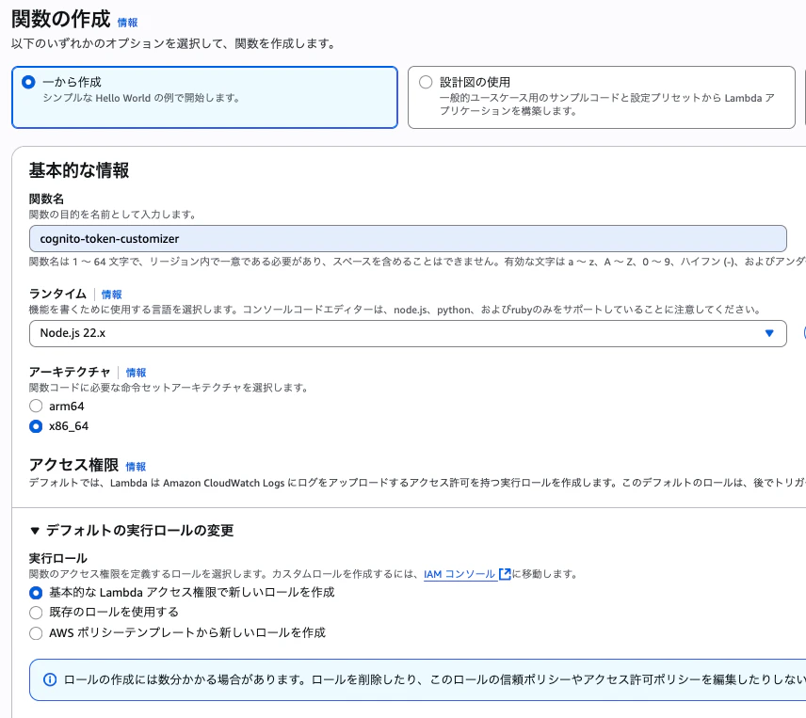Click inside the cognito-token-customizer text box
Viewport: 806px width, 718px height.
(x=400, y=238)
